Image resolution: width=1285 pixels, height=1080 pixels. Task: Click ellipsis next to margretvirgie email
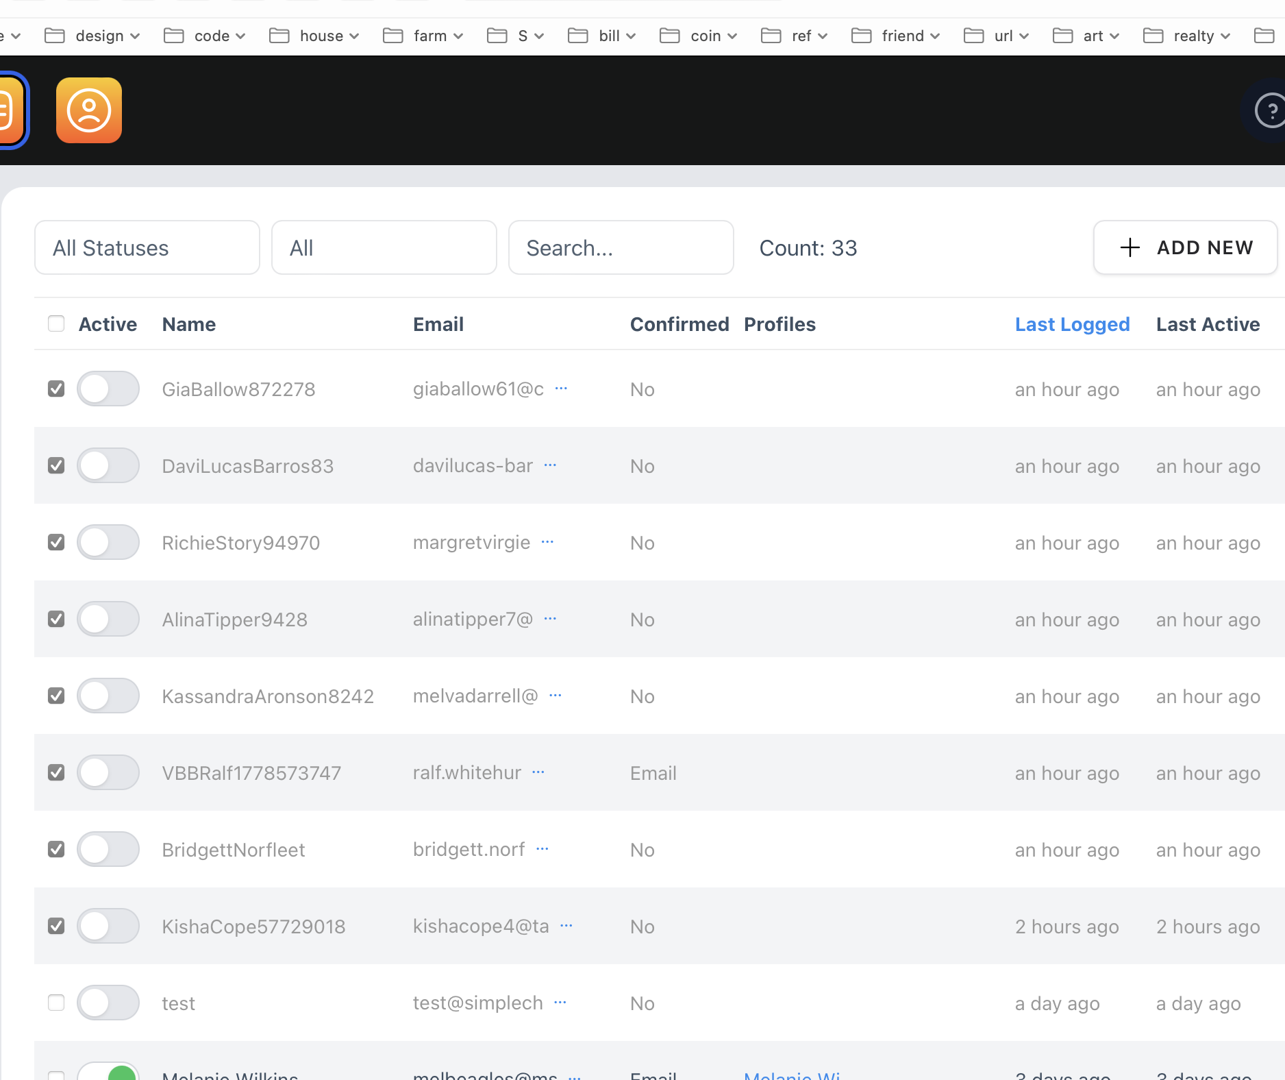tap(547, 542)
